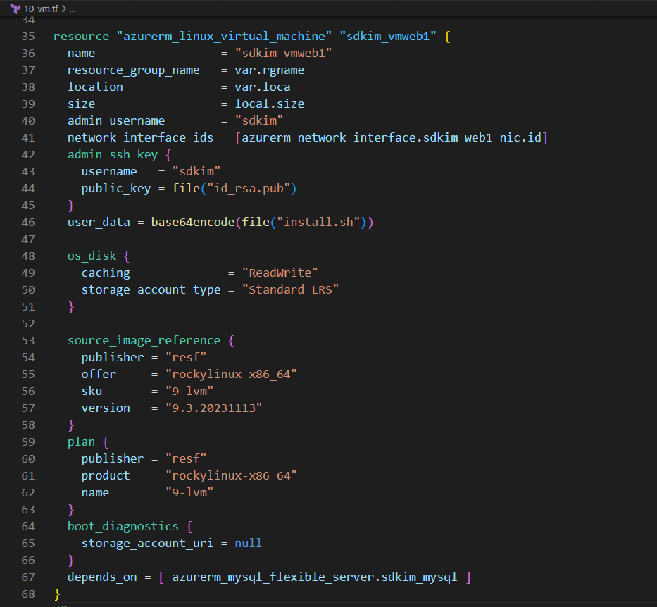This screenshot has height=607, width=657.
Task: Click the caching attribute
Action: (x=106, y=273)
